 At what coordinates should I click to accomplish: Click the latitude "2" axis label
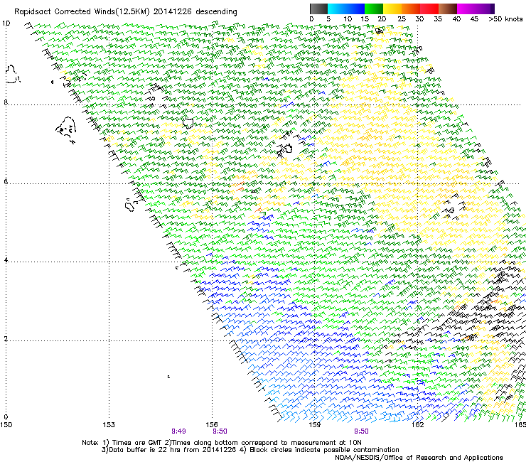(x=6, y=338)
